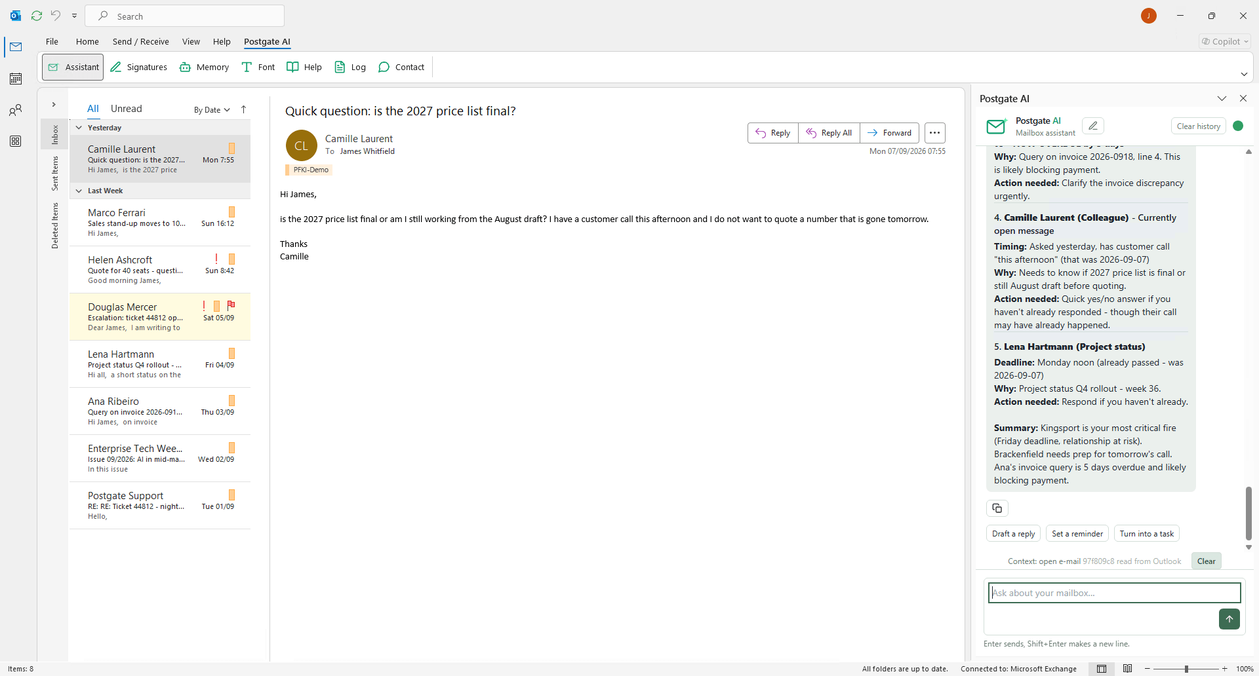Switch to the Home ribbon tab
The width and height of the screenshot is (1259, 676).
(x=87, y=41)
